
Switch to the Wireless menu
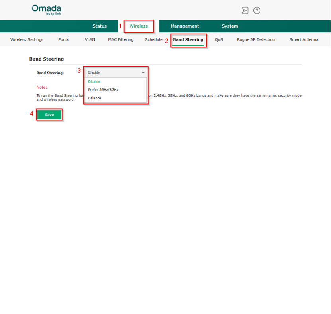139,26
